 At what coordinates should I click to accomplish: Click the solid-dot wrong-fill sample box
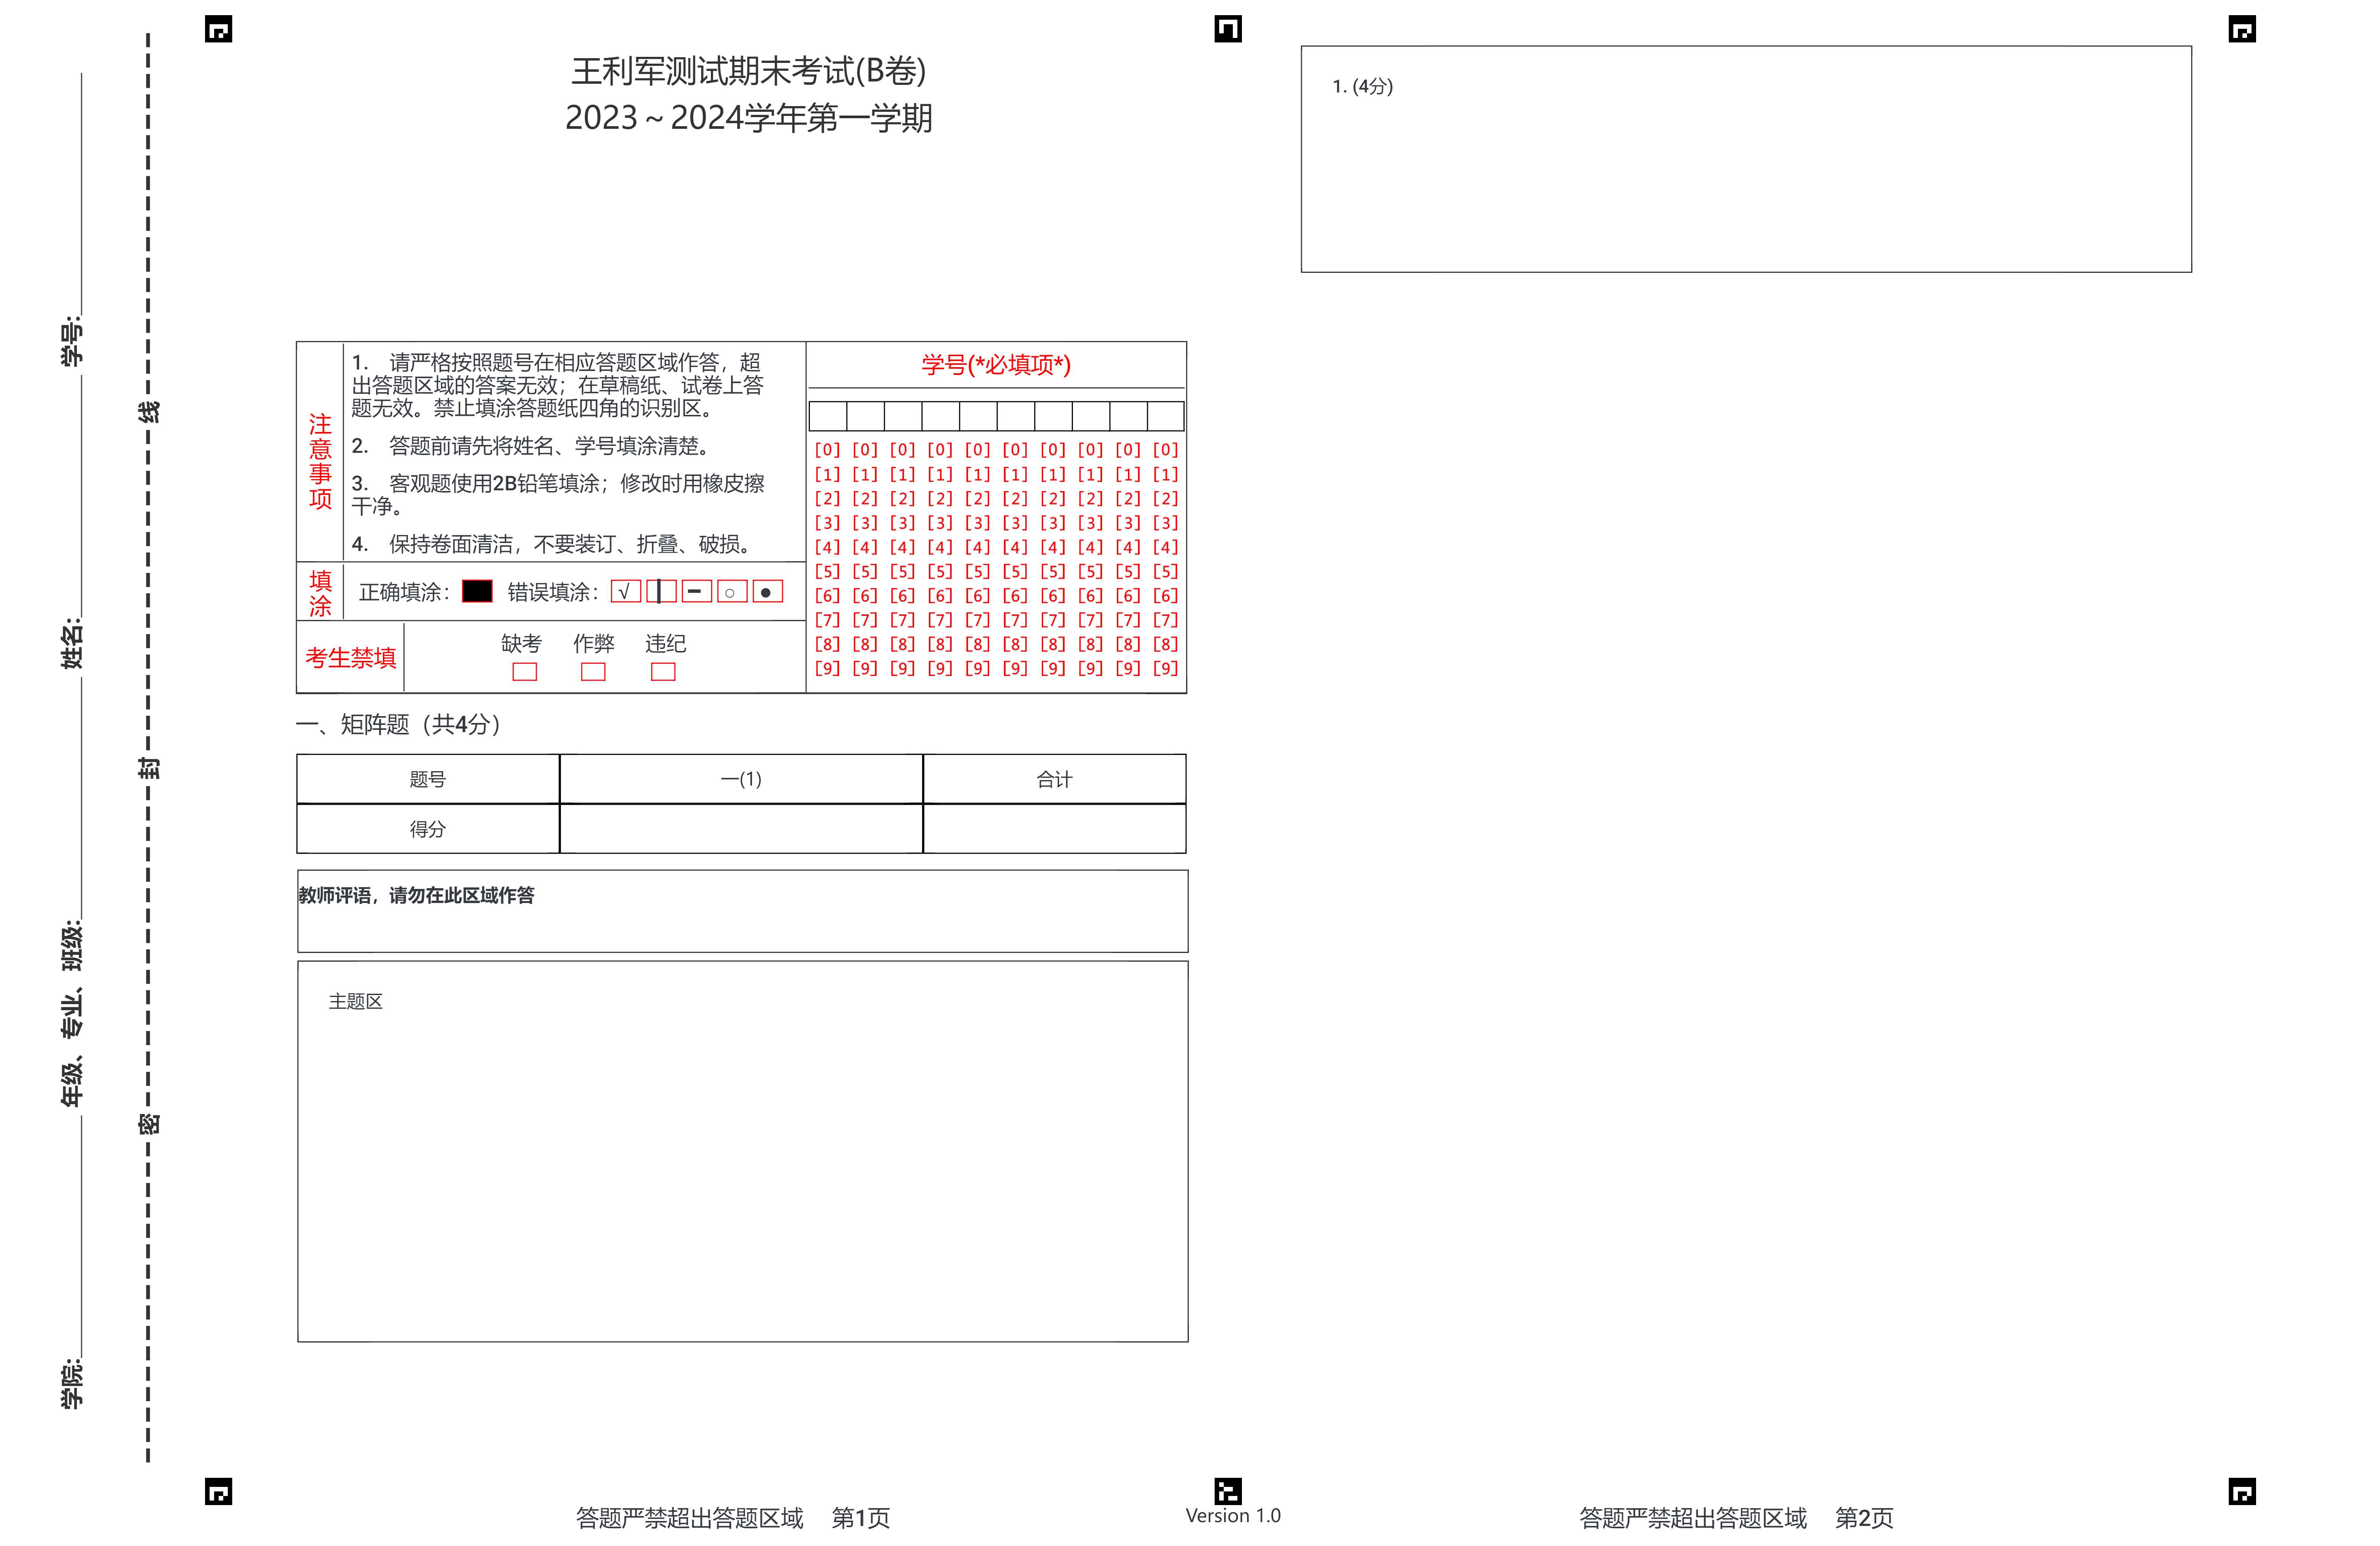click(767, 592)
